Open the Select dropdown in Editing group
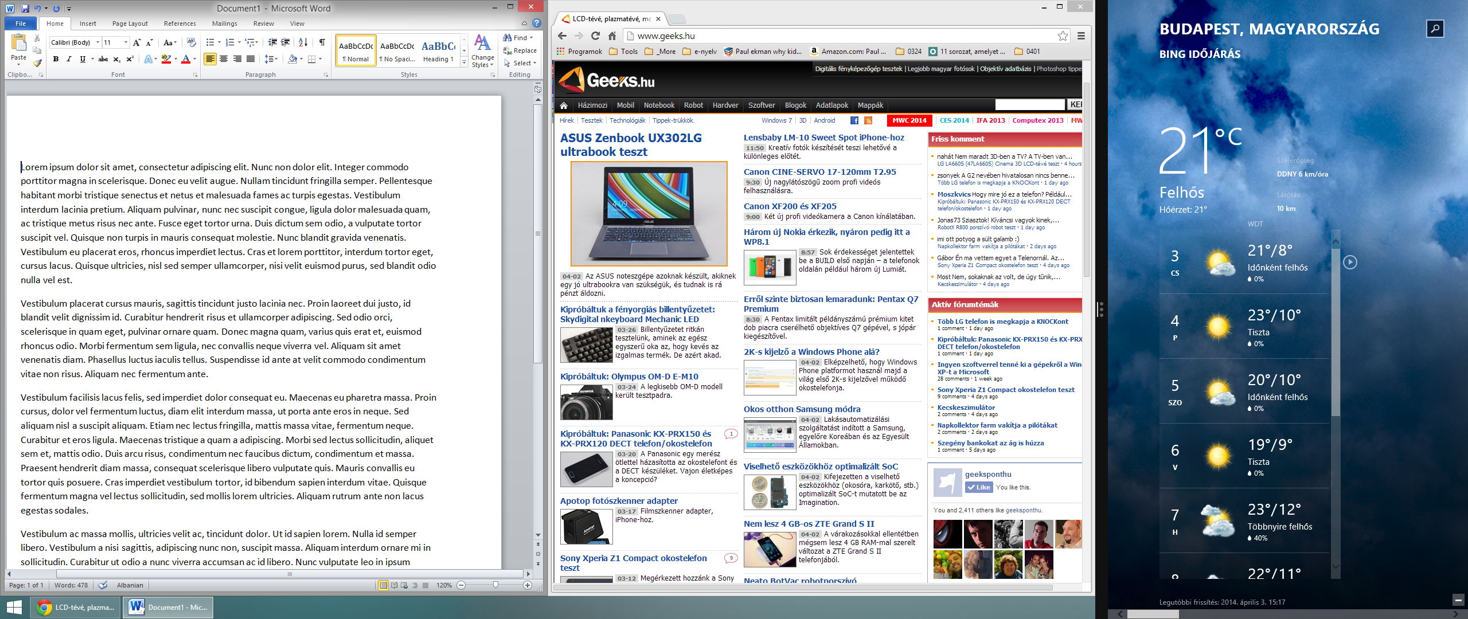The width and height of the screenshot is (1468, 619). point(520,63)
